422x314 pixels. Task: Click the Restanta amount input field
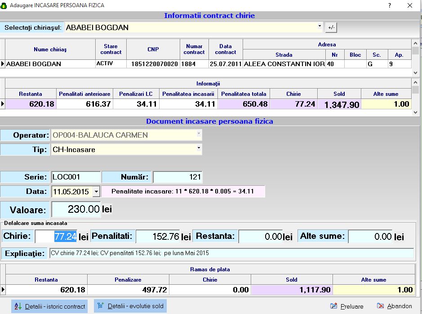pos(261,237)
